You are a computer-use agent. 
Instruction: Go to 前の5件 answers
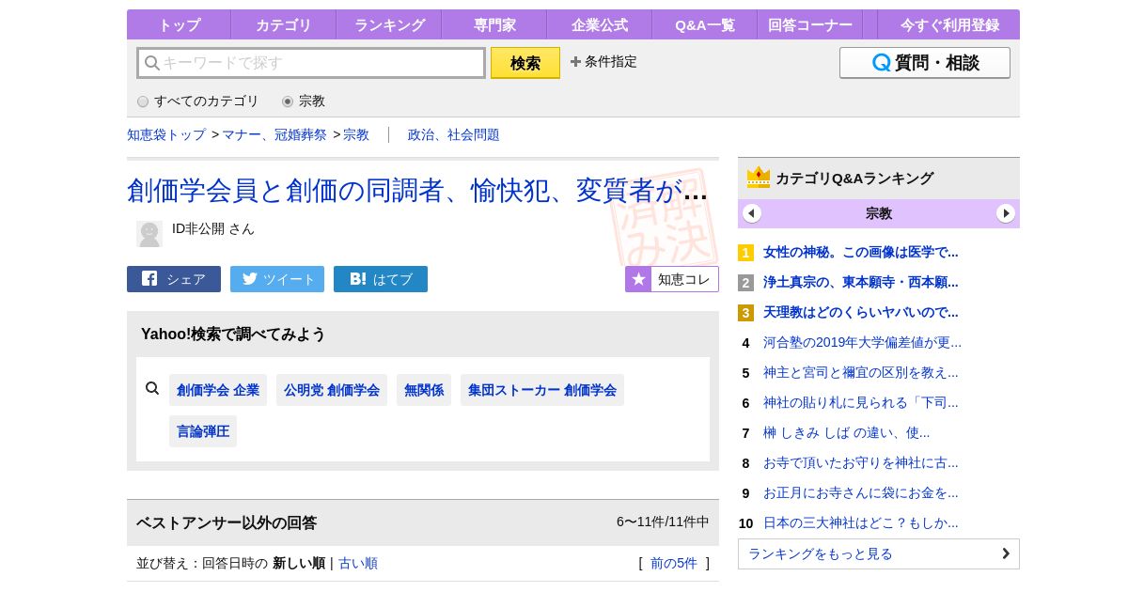pos(674,564)
